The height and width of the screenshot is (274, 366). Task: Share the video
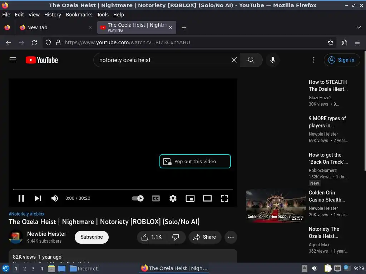pyautogui.click(x=205, y=237)
